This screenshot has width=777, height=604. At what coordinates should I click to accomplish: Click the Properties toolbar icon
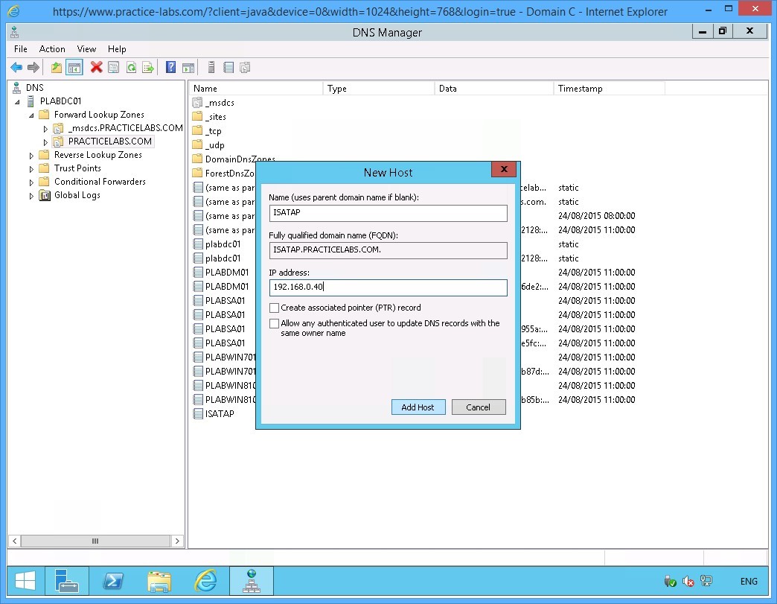pos(113,68)
